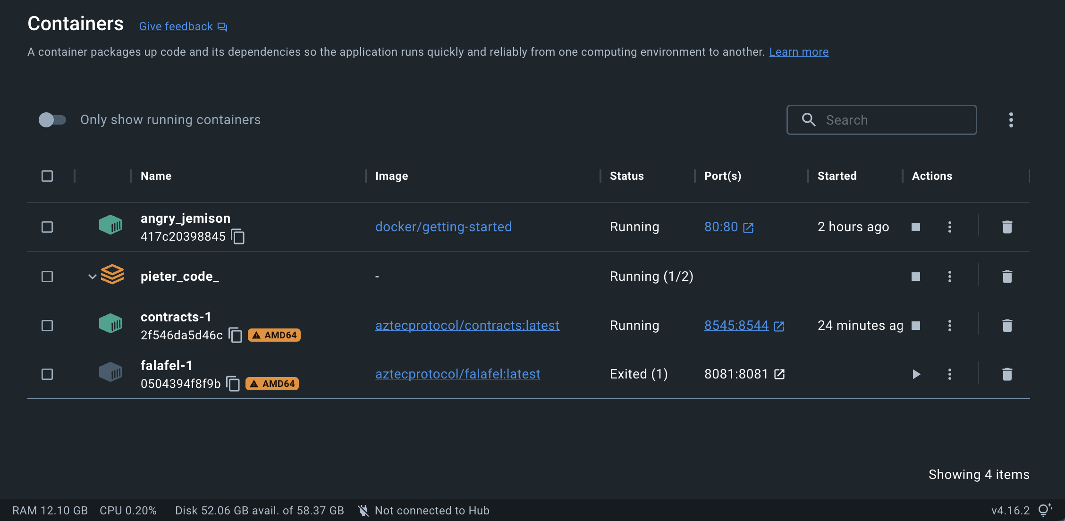This screenshot has height=521, width=1065.
Task: Tick the falafel-1 container checkbox
Action: tap(47, 374)
